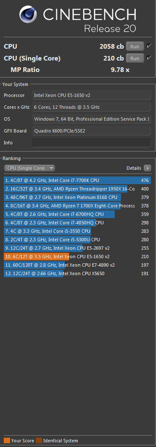
Task: Run the multi-core CPU benchmark
Action: click(135, 46)
